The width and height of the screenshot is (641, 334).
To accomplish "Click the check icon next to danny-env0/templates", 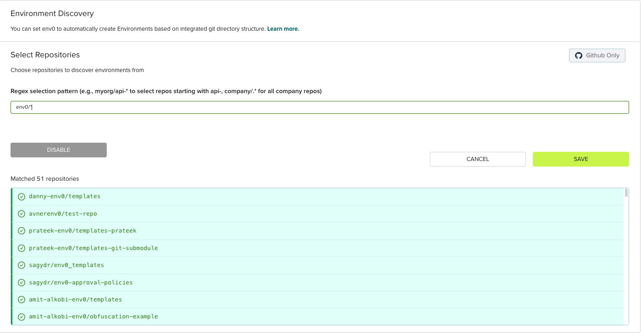I will click(x=21, y=196).
